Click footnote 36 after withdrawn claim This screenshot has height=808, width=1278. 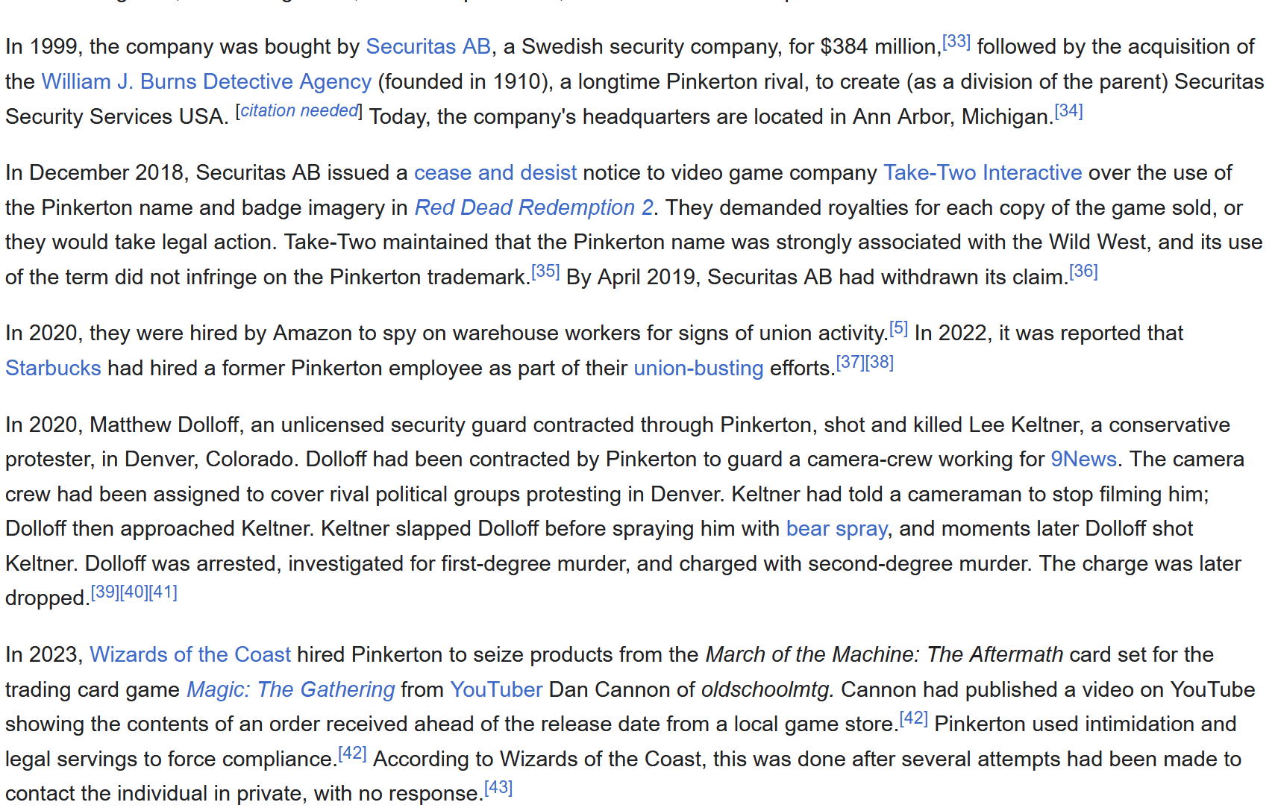click(x=1083, y=272)
